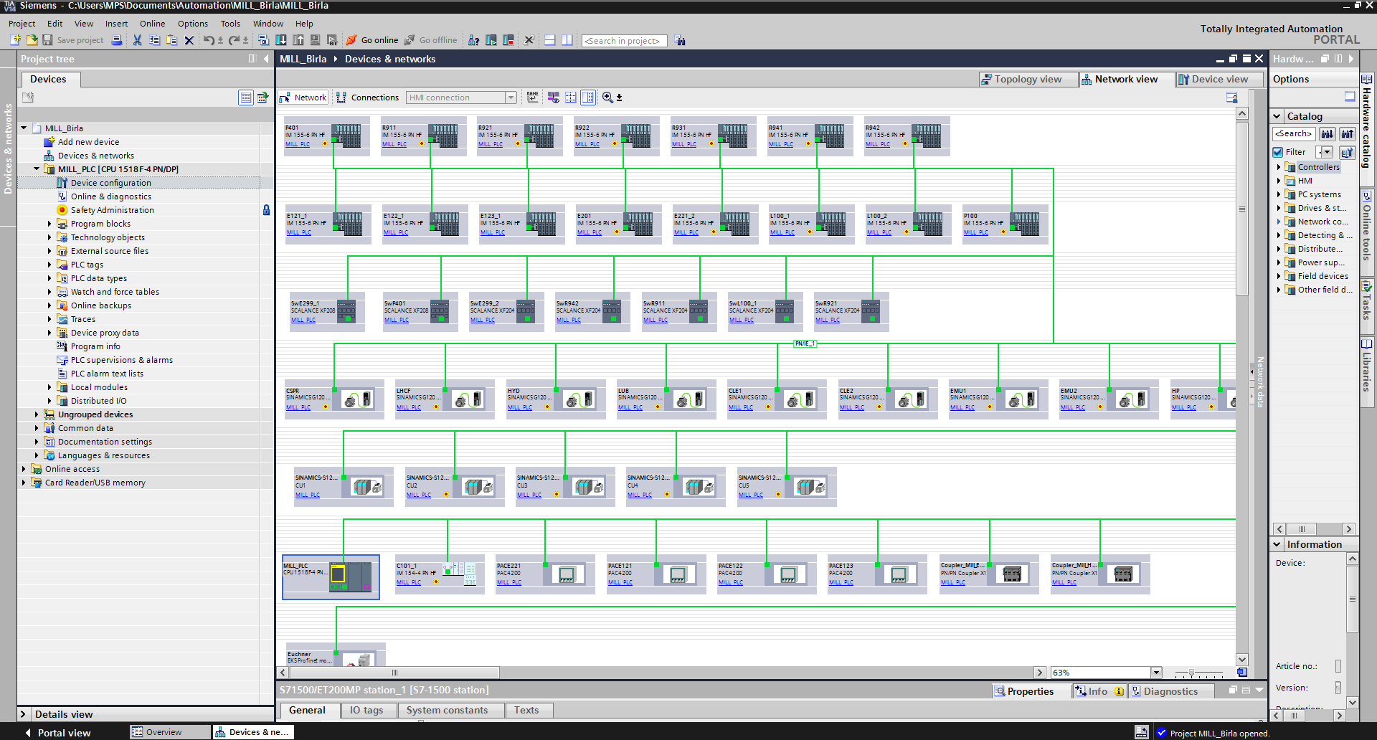Click the Print icon in toolbar
Screen dimensions: 1377x740
[x=117, y=40]
